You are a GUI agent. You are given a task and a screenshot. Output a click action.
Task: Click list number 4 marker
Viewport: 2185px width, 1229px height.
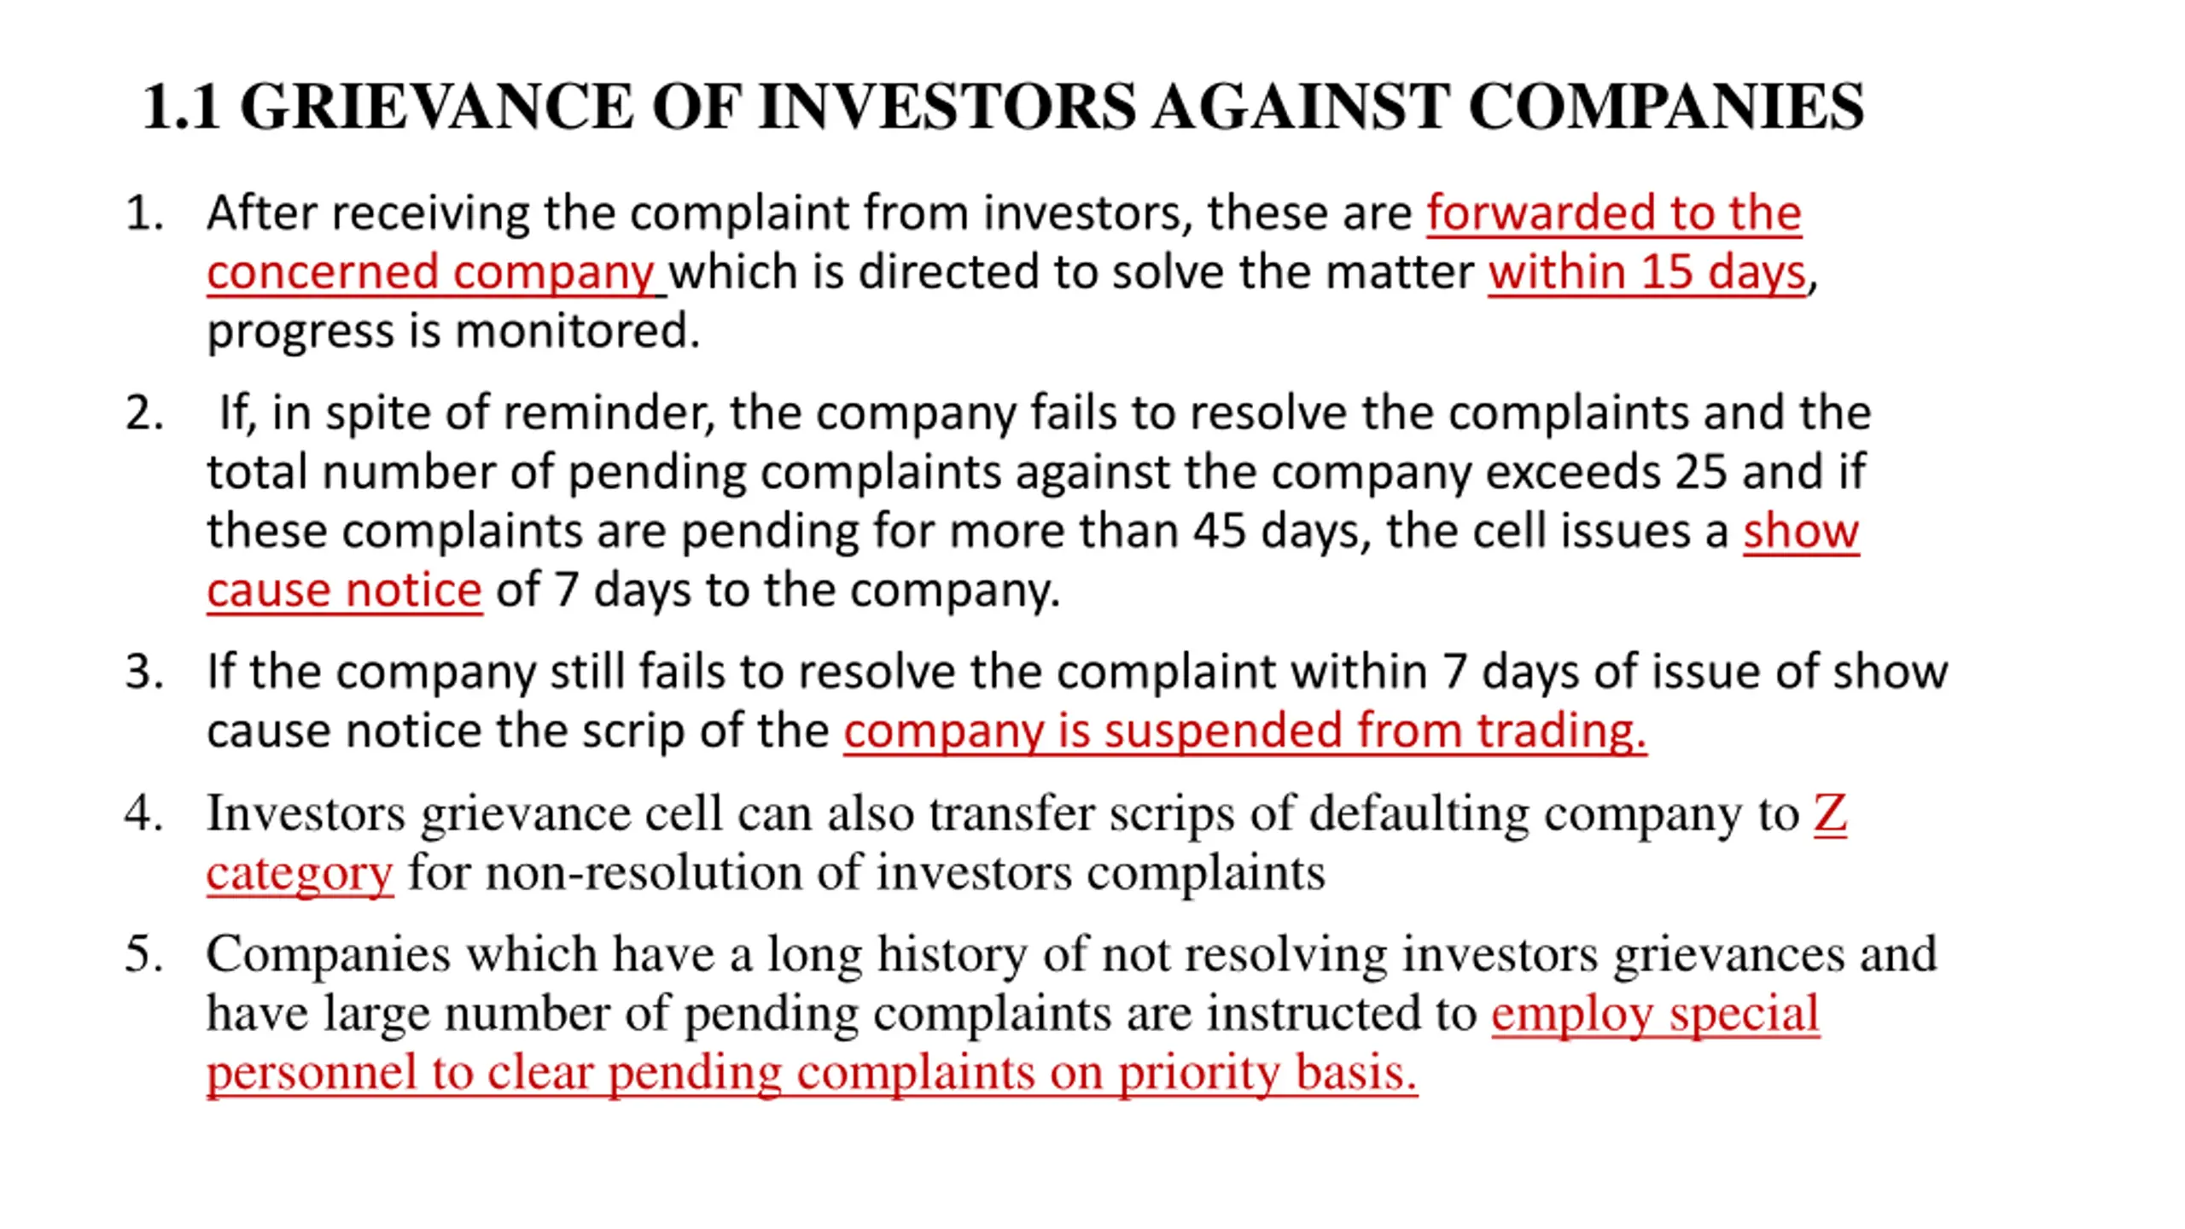[x=144, y=813]
